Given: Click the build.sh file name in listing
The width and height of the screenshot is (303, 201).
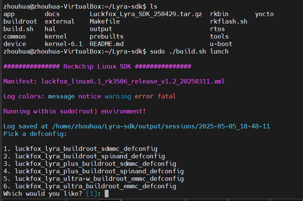Looking at the screenshot, I should coord(18,29).
